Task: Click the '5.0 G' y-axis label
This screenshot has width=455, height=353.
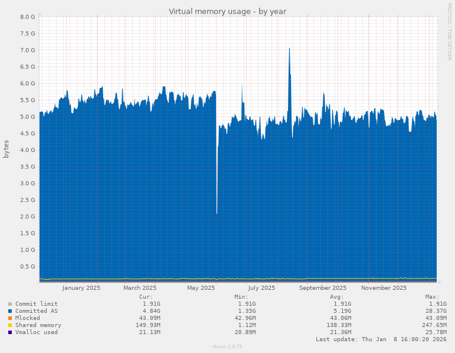Action: [28, 117]
